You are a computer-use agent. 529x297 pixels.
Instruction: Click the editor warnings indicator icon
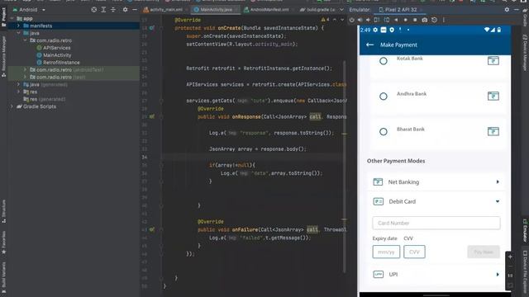tap(325, 20)
